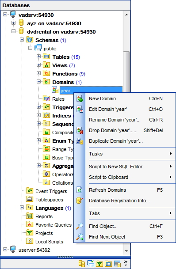The height and width of the screenshot is (269, 176).
Task: Click the Favorite Queries star icon
Action: [30, 224]
